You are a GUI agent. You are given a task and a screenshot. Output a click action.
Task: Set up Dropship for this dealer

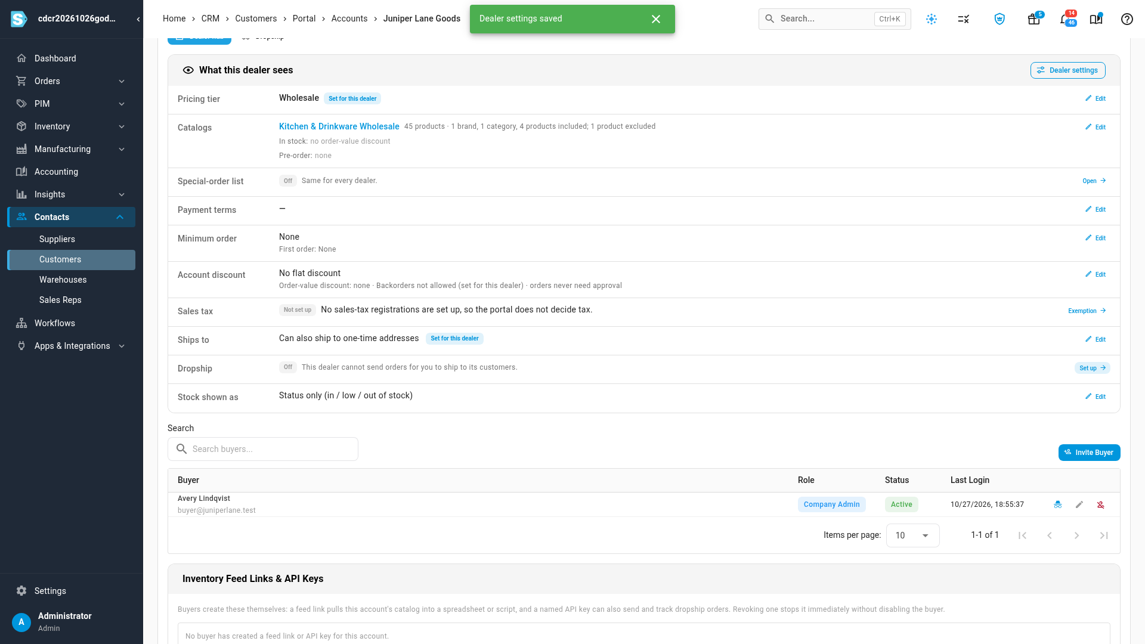point(1092,368)
